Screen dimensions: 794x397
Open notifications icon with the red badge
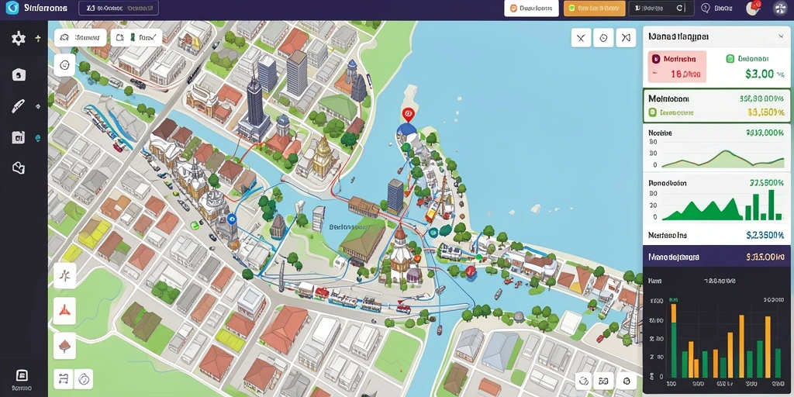(754, 8)
